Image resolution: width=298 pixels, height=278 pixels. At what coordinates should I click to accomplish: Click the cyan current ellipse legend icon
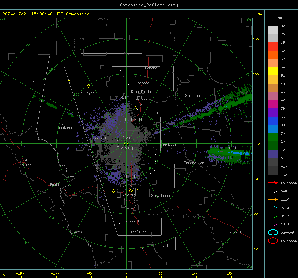[x=273, y=232]
